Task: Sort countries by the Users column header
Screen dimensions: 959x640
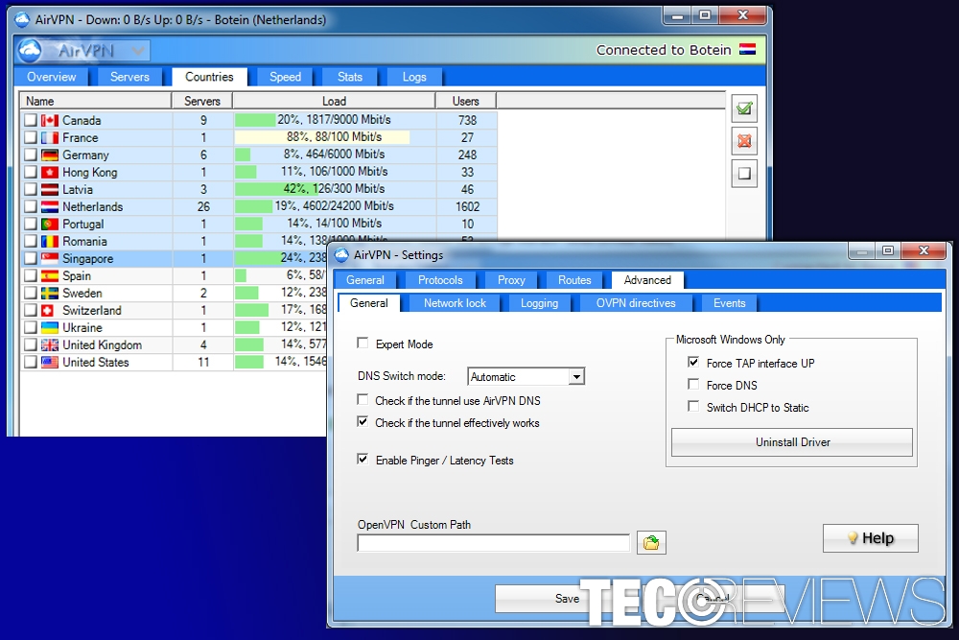Action: click(x=465, y=101)
